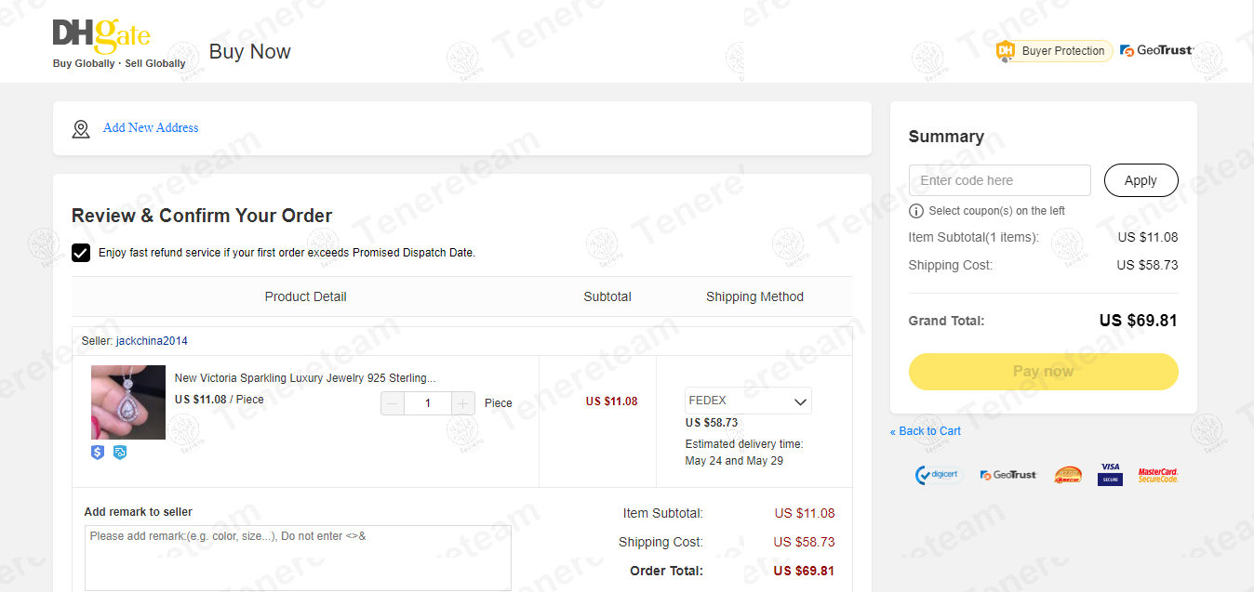
Task: Click the Pay now button
Action: pyautogui.click(x=1043, y=372)
